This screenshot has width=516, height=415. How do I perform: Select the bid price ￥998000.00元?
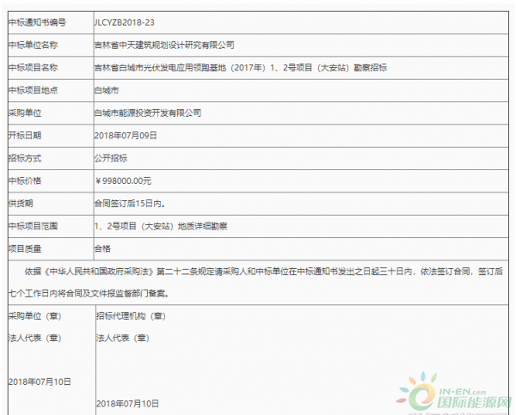(123, 181)
